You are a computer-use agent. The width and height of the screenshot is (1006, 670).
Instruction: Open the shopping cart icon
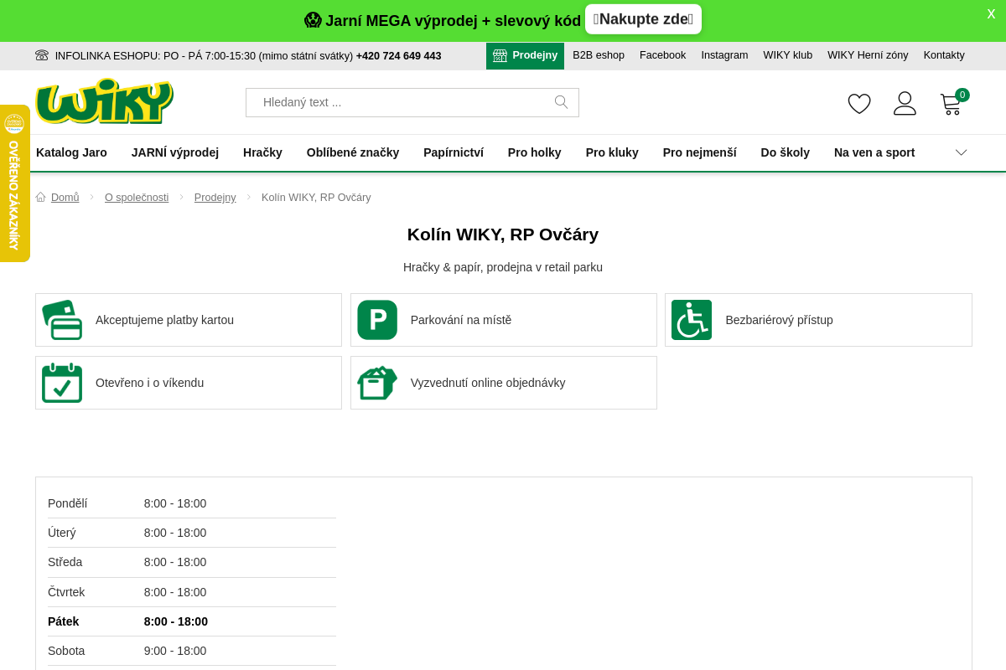click(x=952, y=104)
